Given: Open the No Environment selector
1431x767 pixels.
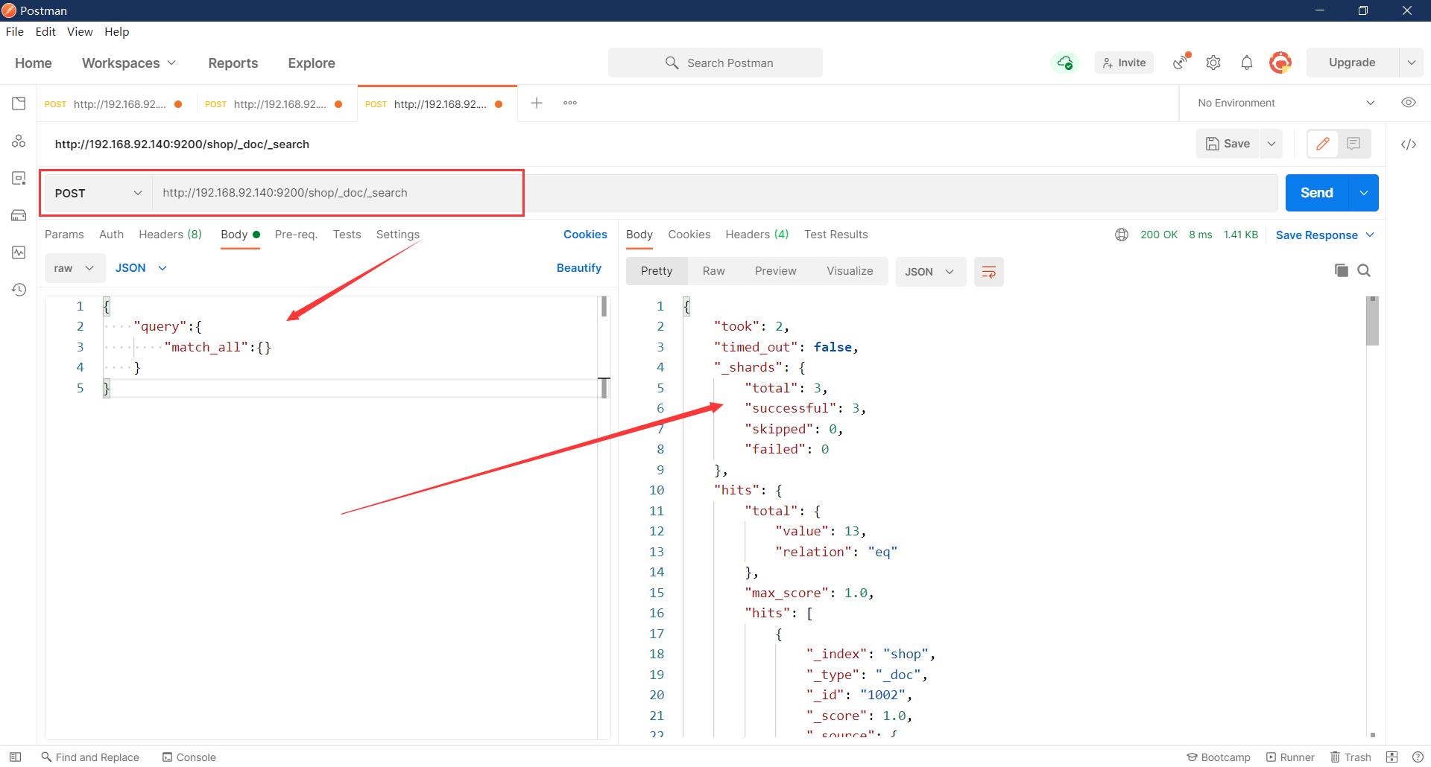Looking at the screenshot, I should 1286,103.
